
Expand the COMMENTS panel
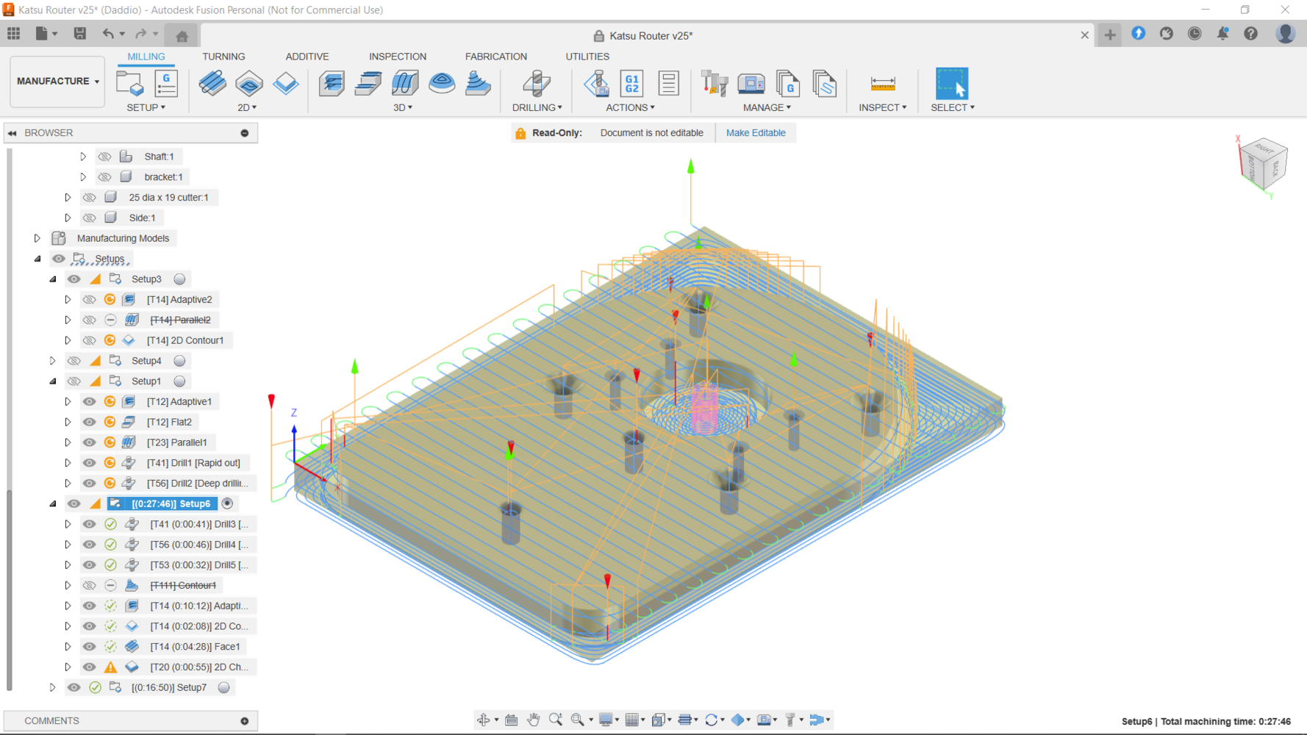click(244, 721)
